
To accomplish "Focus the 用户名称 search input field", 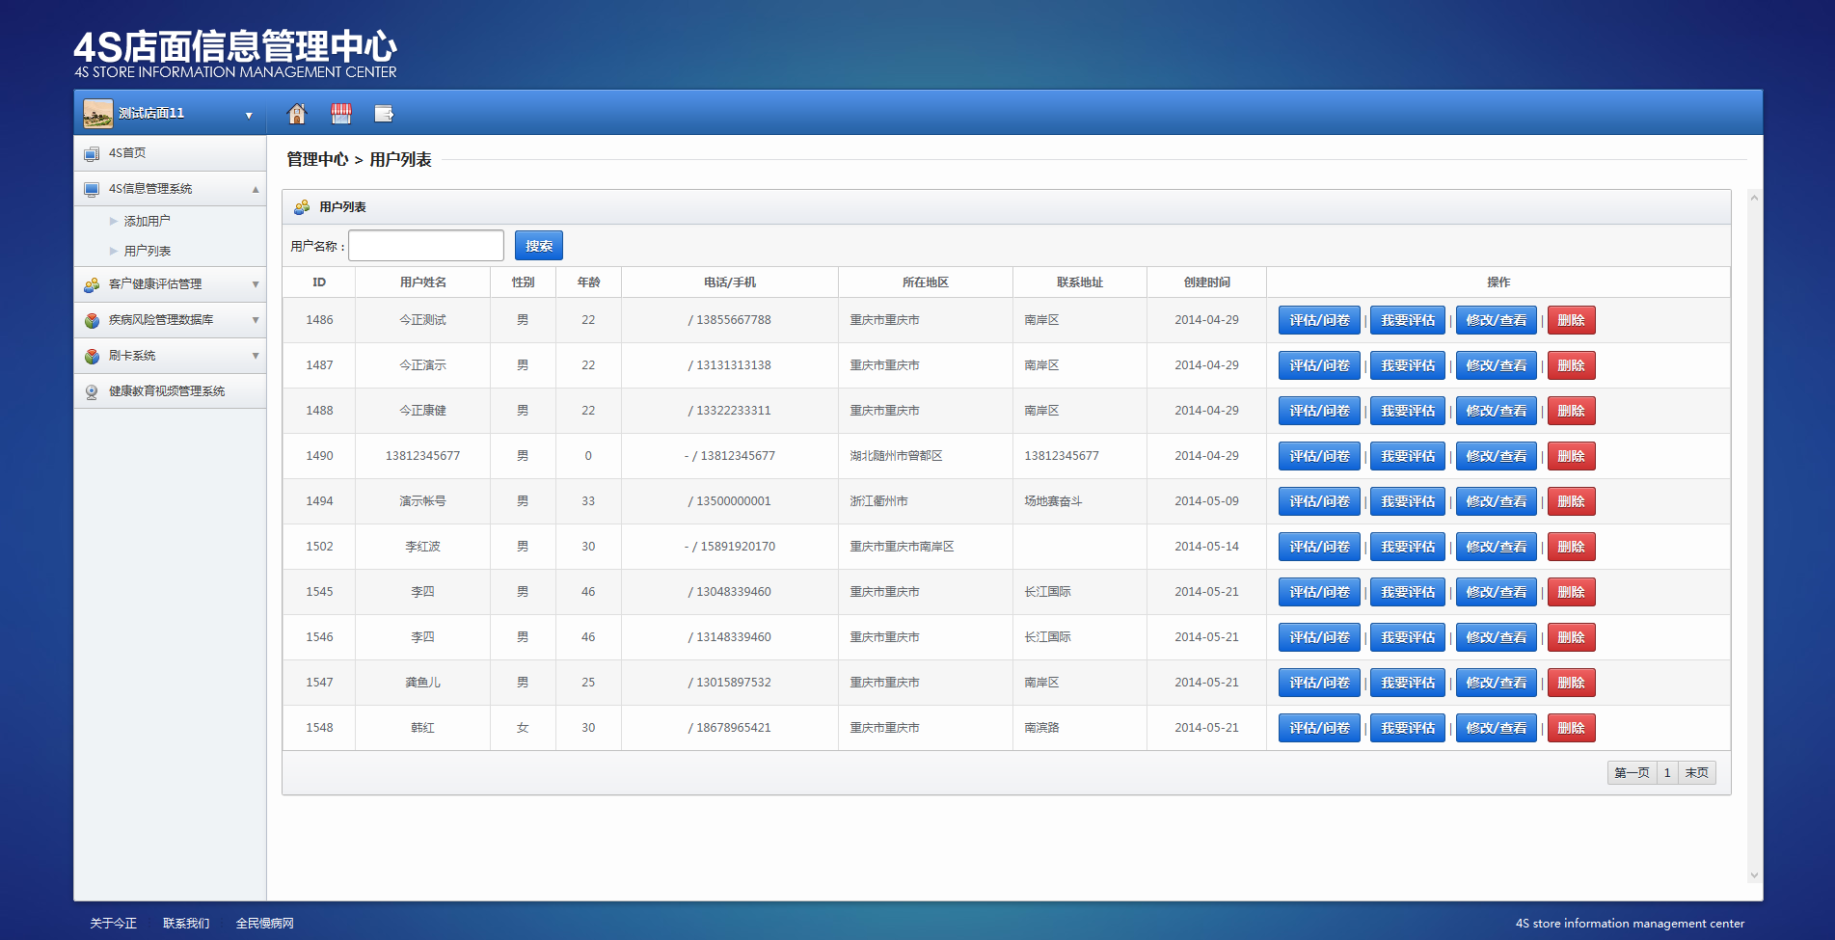I will (x=426, y=246).
